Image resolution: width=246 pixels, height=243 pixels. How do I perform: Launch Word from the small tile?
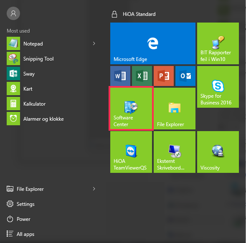coord(120,76)
